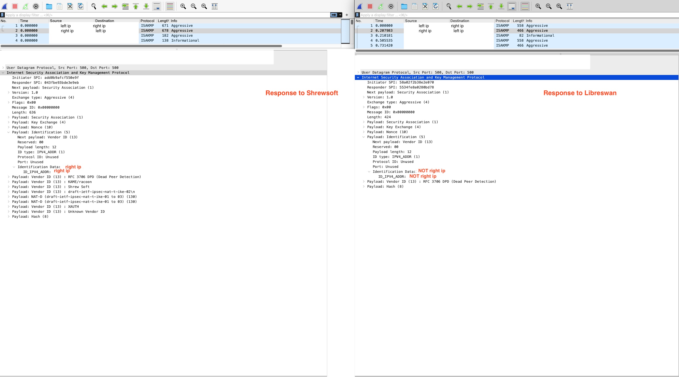Toggle the display filter bookmark
Viewport: 679px width, 377px height.
2,15
